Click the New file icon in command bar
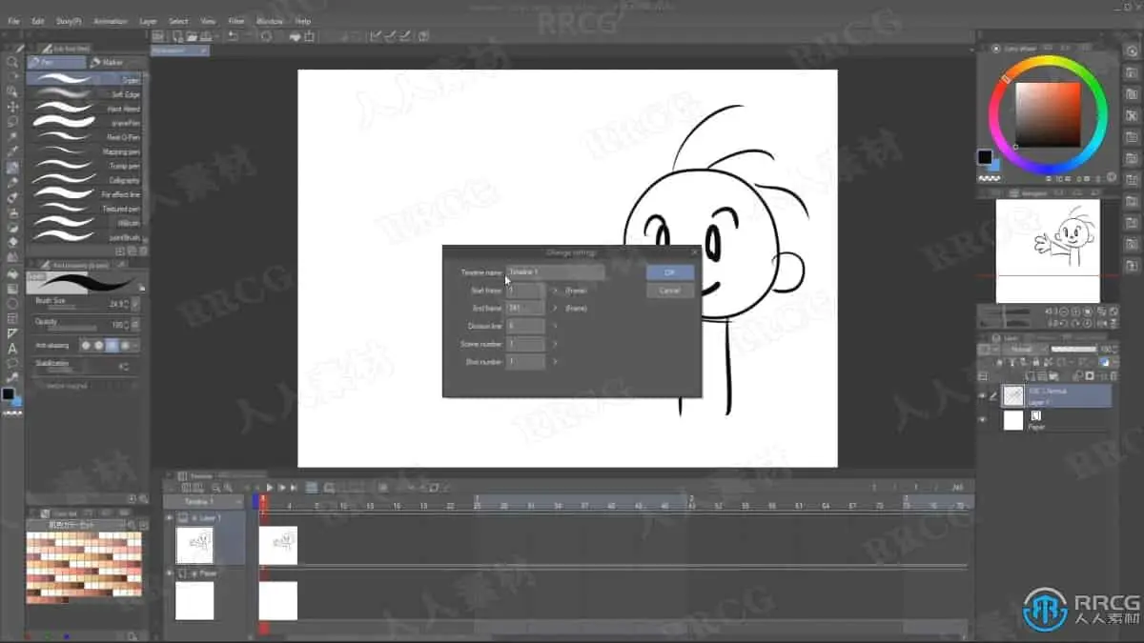The image size is (1144, 643). tap(177, 36)
